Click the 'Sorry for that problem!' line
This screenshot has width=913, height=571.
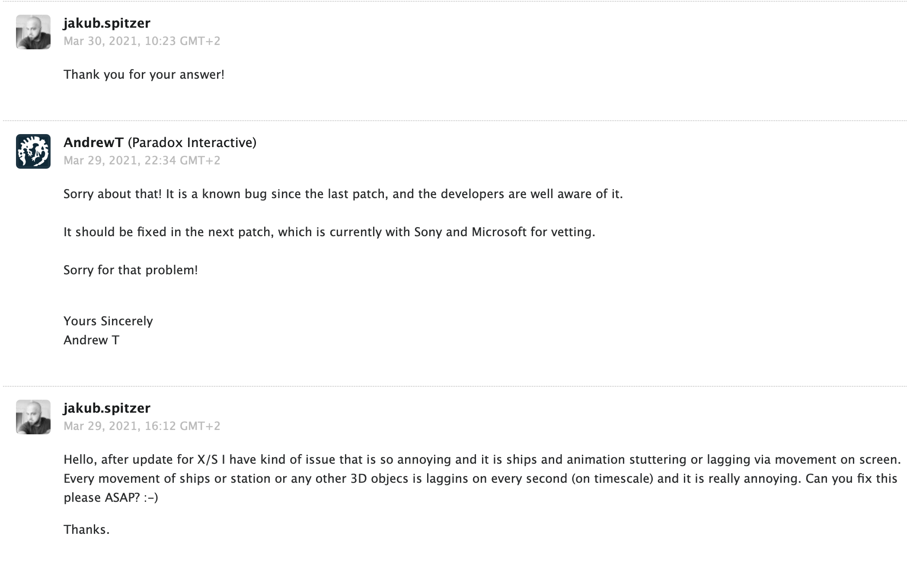point(131,270)
